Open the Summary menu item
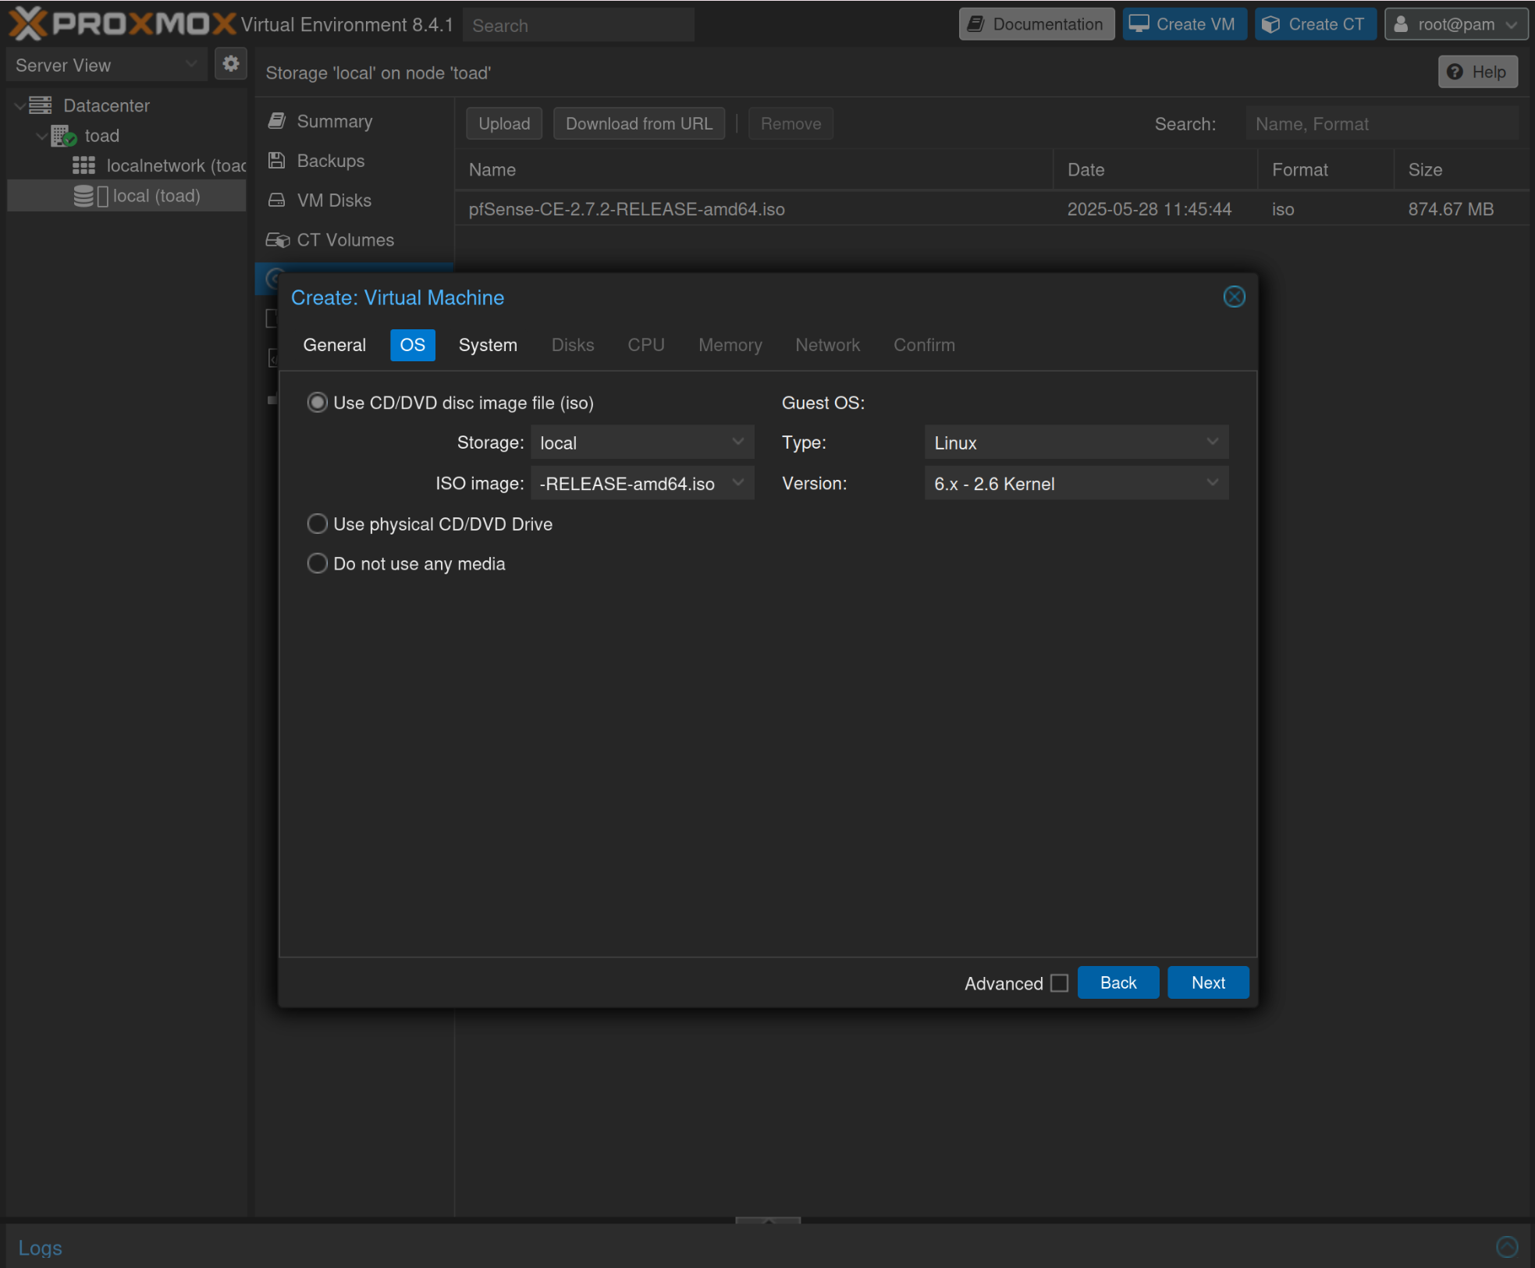The height and width of the screenshot is (1268, 1535). pyautogui.click(x=354, y=121)
